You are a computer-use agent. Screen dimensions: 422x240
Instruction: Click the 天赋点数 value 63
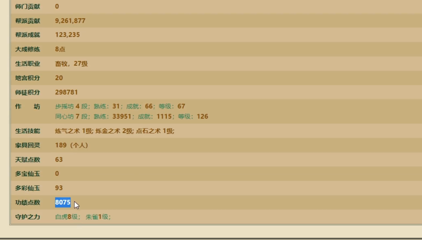pos(59,160)
